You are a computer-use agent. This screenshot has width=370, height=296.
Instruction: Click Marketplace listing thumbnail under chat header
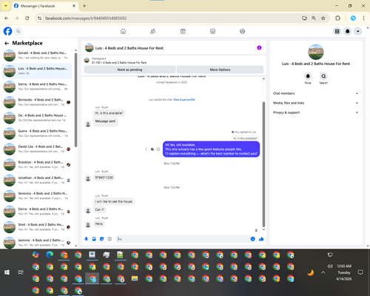click(x=87, y=60)
